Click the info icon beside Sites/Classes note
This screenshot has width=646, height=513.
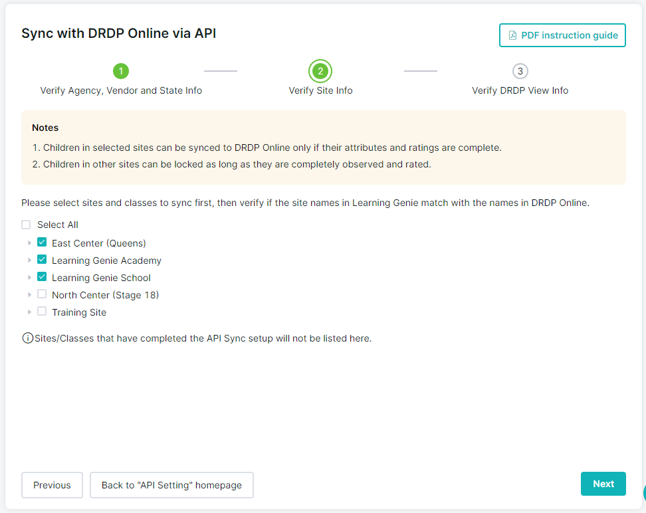pos(27,338)
